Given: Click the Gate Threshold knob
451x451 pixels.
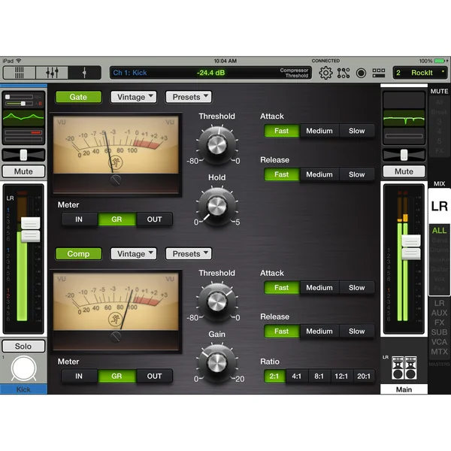Looking at the screenshot, I should [217, 144].
